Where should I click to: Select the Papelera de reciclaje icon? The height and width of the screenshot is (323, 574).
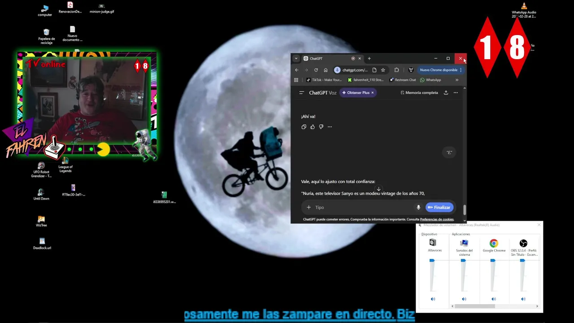tap(46, 36)
